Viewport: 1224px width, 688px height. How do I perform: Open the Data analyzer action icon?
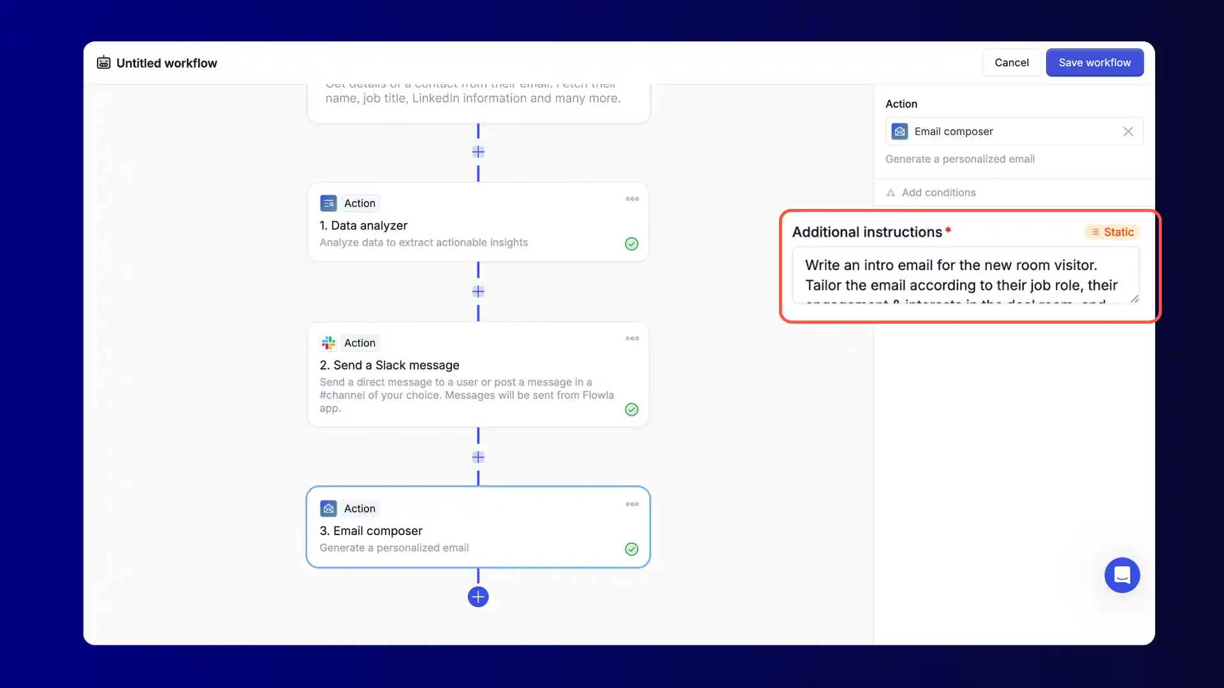pyautogui.click(x=328, y=203)
